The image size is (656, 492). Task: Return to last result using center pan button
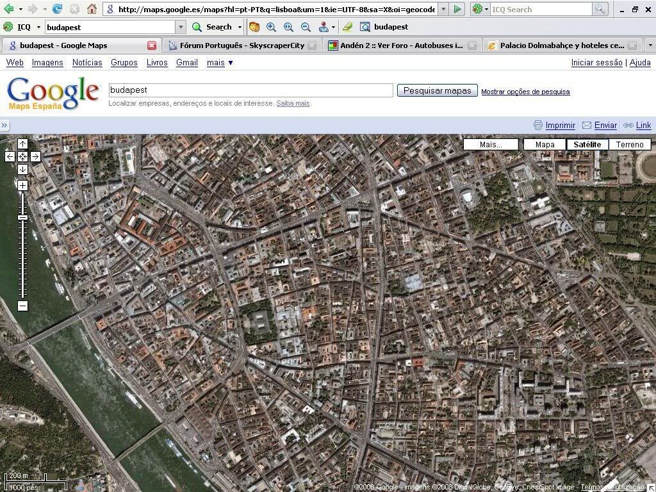tap(22, 156)
